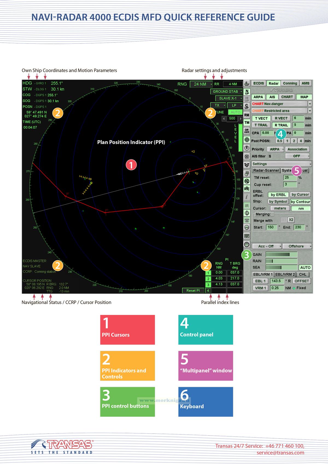Click the Reset PI button
The image size is (328, 464).
(x=193, y=291)
